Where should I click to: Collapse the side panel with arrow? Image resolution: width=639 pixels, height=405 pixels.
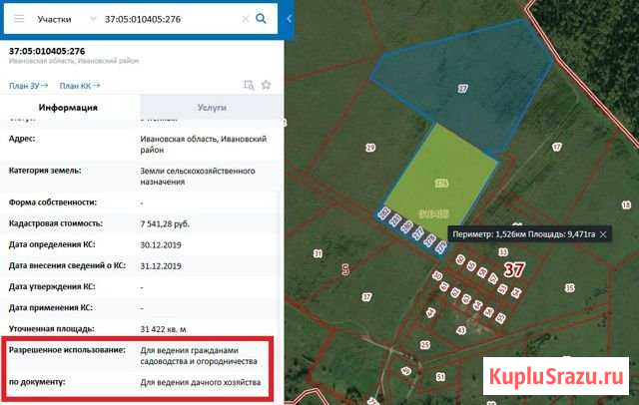tap(289, 19)
